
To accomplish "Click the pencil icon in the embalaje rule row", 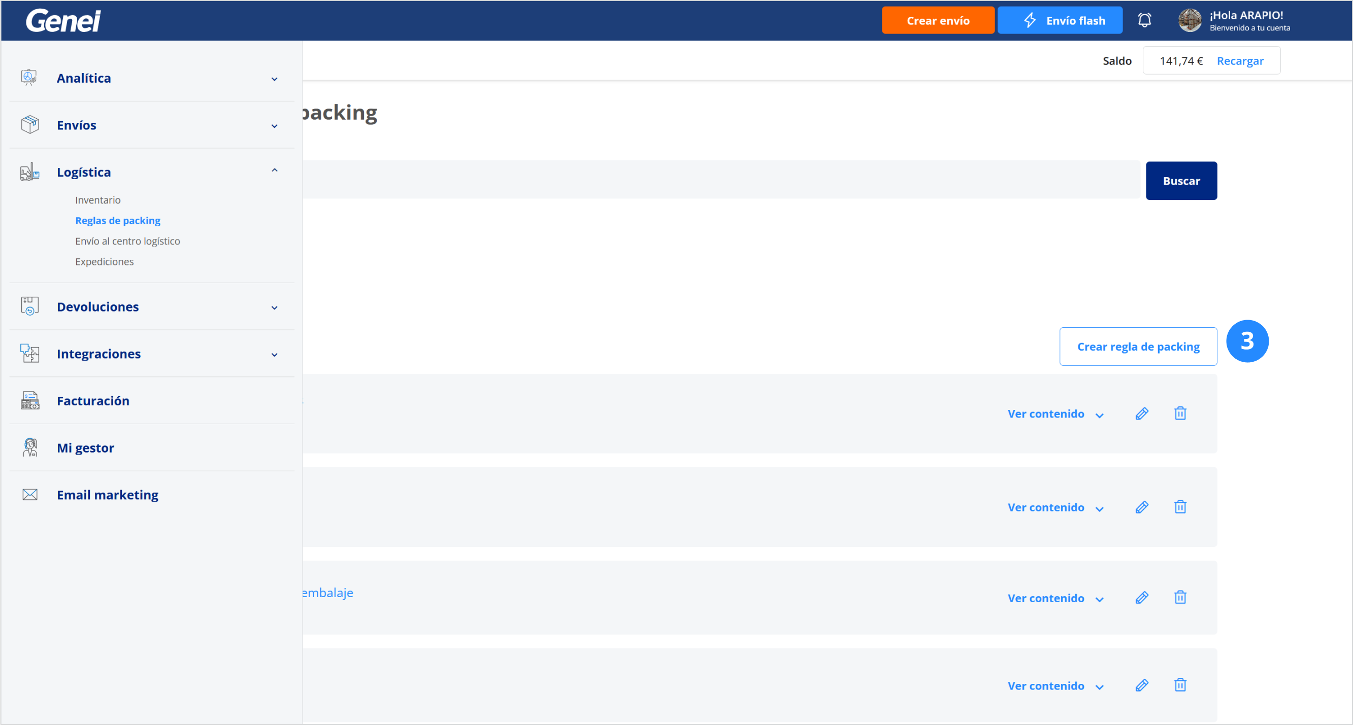I will click(x=1141, y=598).
